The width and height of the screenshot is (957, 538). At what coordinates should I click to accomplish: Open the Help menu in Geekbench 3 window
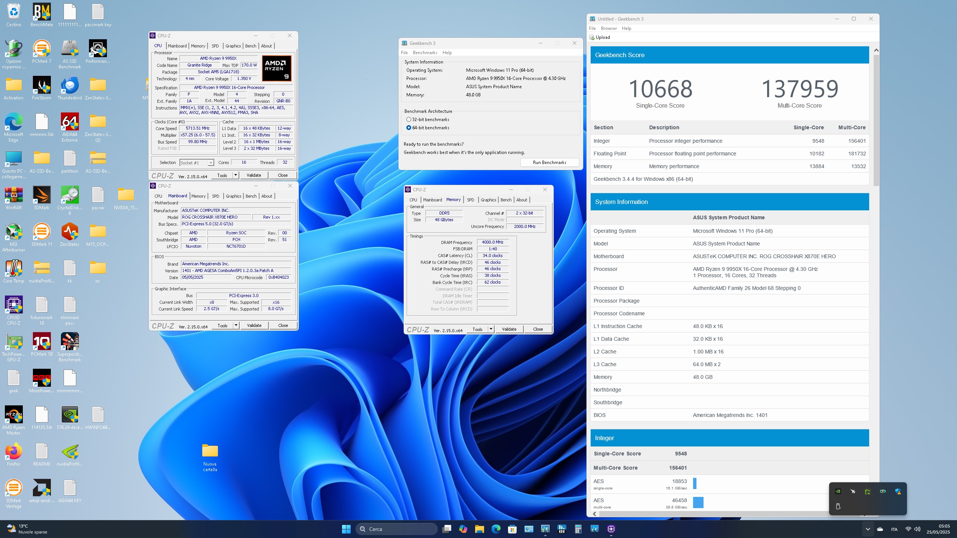(x=447, y=53)
